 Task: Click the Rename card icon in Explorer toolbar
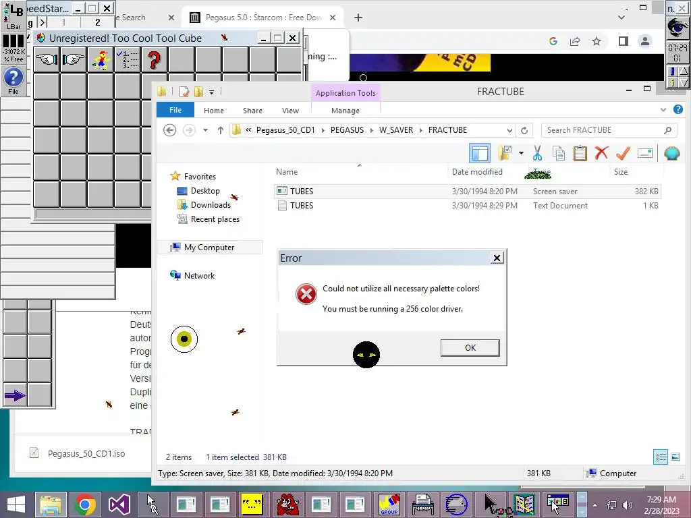tap(644, 153)
